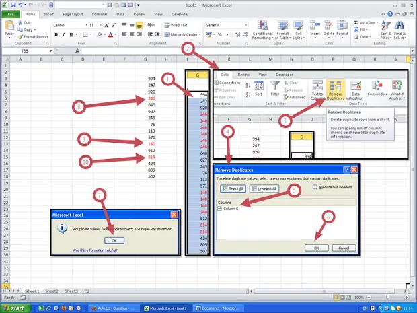Viewport: 417px width, 313px height.
Task: Center text horizontally
Action: tap(132, 34)
